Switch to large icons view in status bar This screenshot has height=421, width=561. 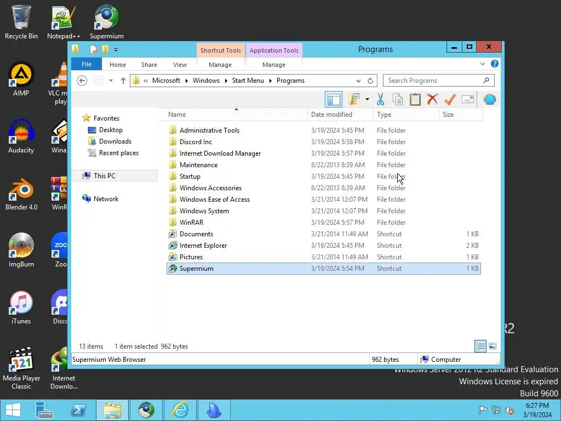tap(493, 346)
